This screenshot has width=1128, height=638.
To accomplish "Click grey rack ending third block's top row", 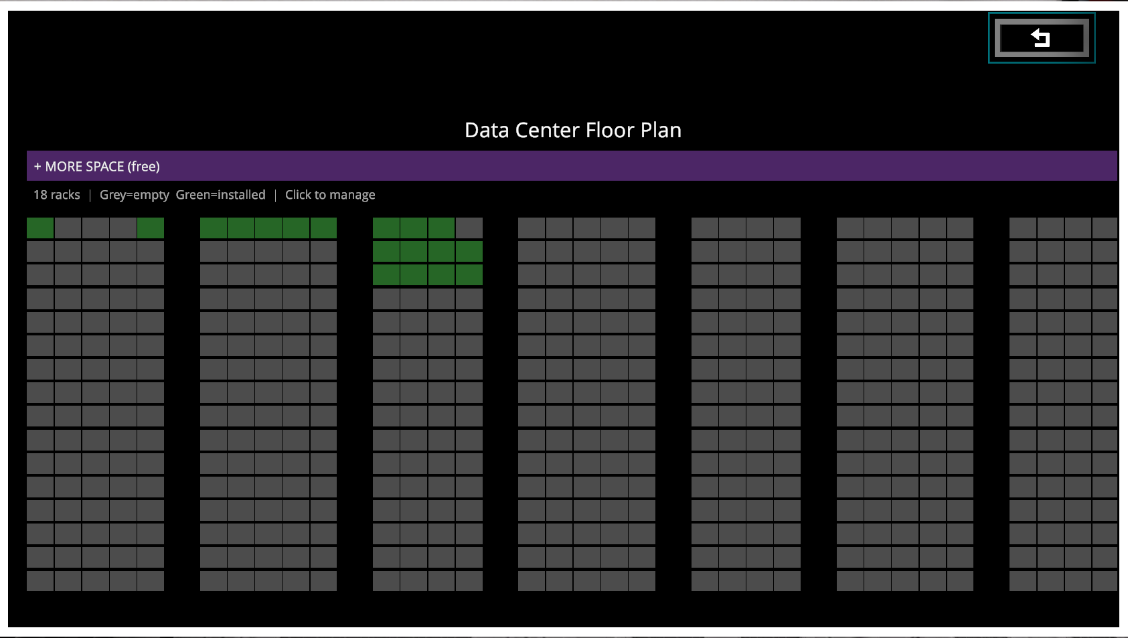I will tap(469, 228).
